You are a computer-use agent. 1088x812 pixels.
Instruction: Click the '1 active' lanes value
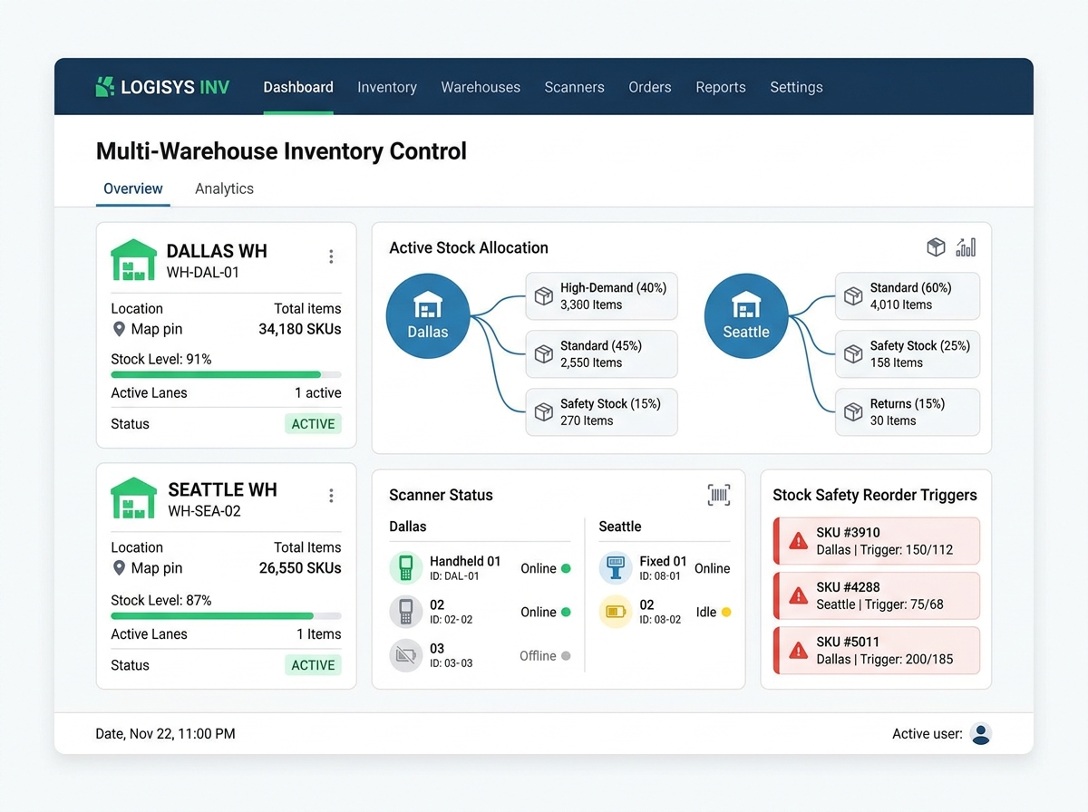318,393
